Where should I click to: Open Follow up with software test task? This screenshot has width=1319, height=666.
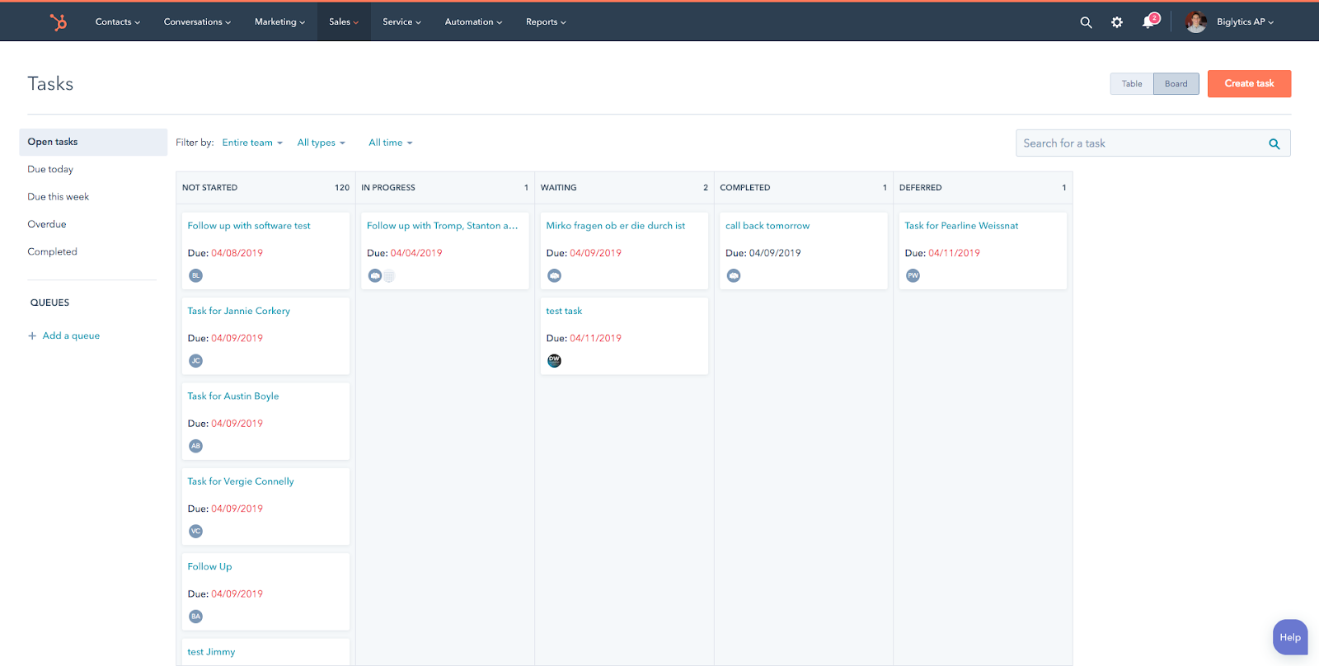[x=249, y=226]
